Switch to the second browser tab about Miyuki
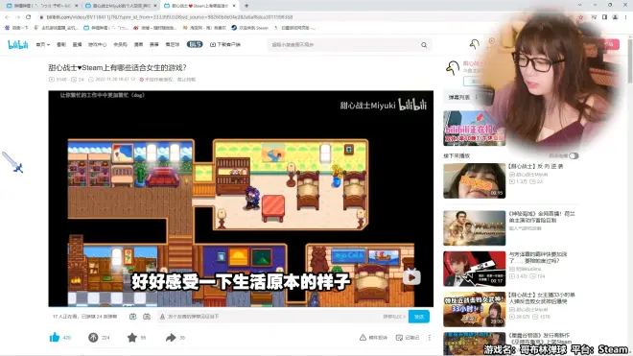Viewport: 633px width, 356px height. [120, 6]
